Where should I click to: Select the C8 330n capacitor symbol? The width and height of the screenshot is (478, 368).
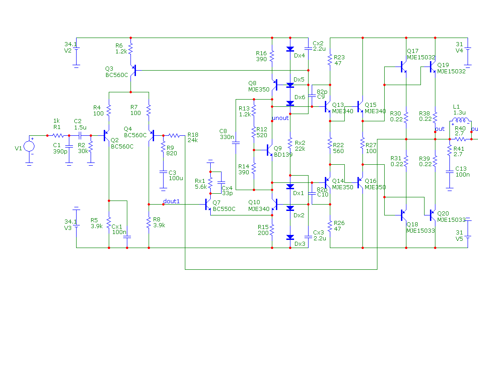[x=236, y=143]
